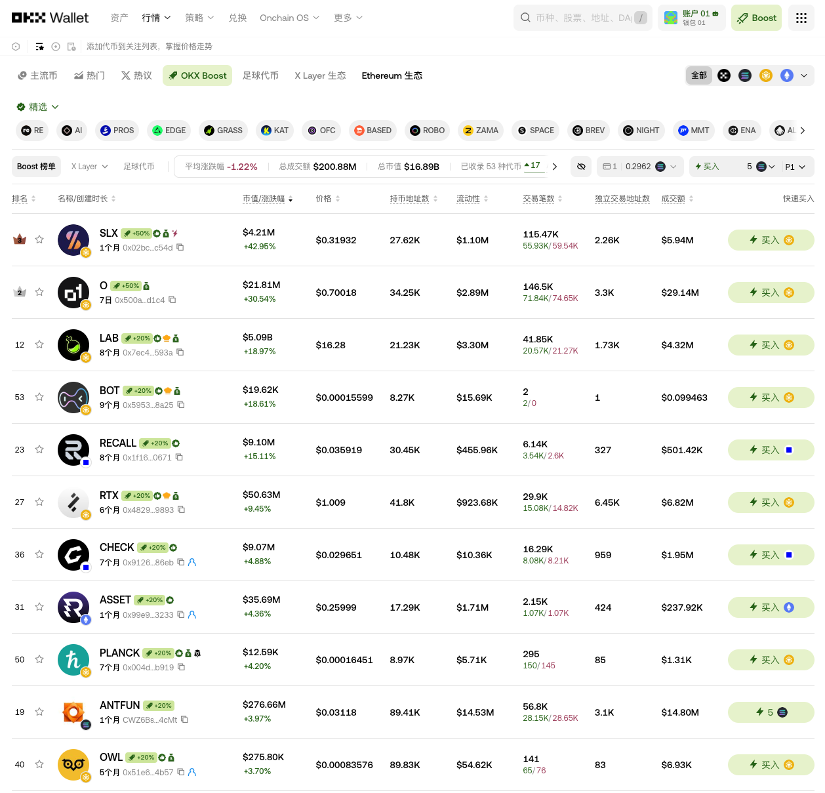Viewport: 825px width, 793px height.
Task: Copy ANTFUN contract address icon
Action: coord(184,720)
